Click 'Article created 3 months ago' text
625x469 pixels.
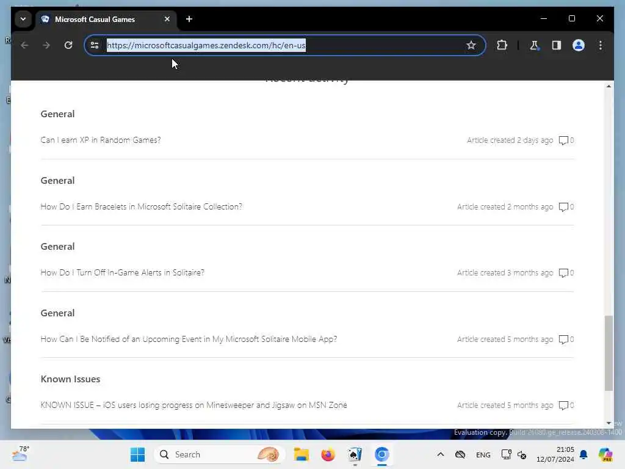tap(505, 273)
